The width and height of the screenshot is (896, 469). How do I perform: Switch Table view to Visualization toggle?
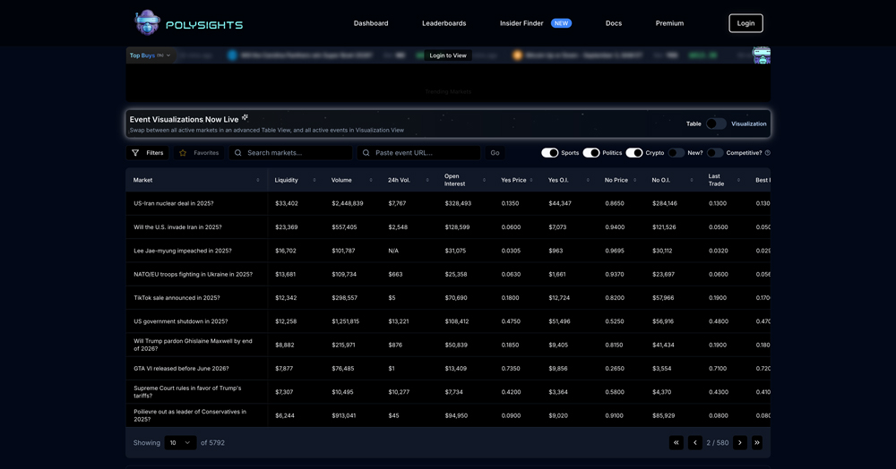pos(715,124)
